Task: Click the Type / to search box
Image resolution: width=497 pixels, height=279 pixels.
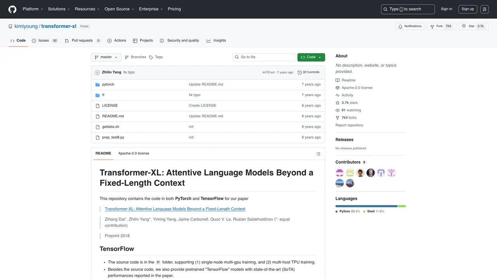Action: 408,9
